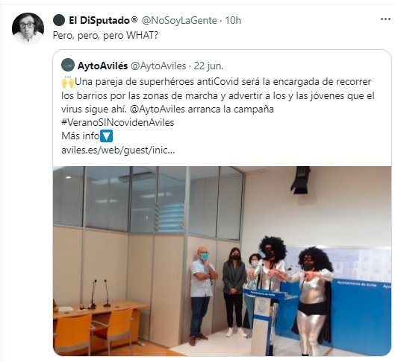Open the @AytoAviles handle in quoted tweet
This screenshot has width=395, height=362.
pos(159,66)
